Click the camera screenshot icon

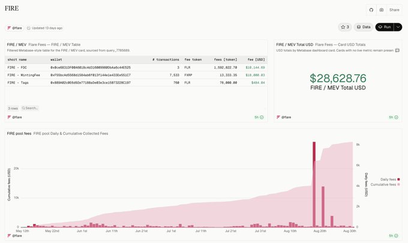point(381,10)
